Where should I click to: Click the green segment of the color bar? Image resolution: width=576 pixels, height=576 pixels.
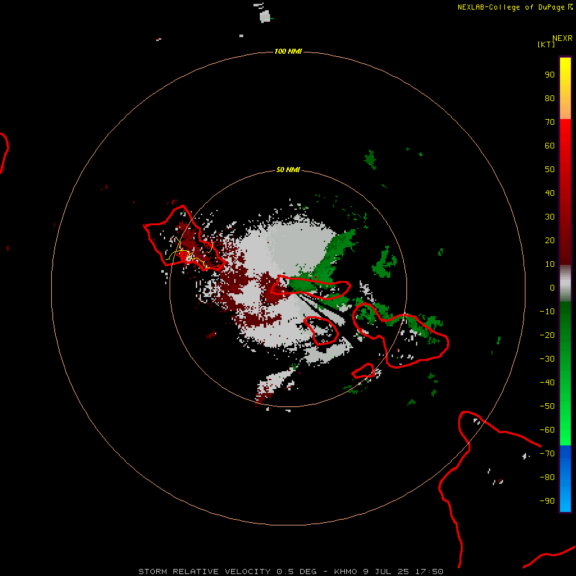tap(565, 373)
